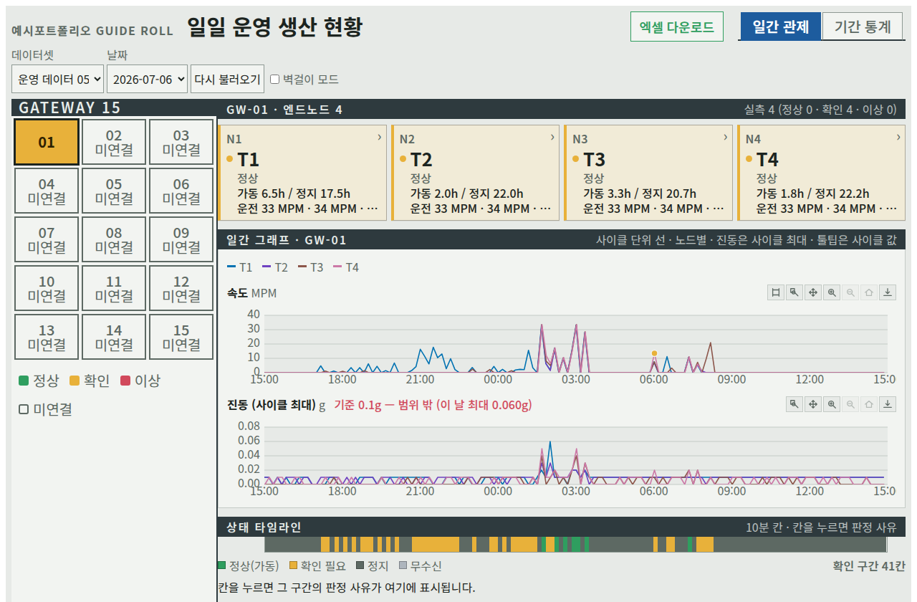Switch to the 기간 통계 tab
The height and width of the screenshot is (602, 917).
[x=863, y=27]
